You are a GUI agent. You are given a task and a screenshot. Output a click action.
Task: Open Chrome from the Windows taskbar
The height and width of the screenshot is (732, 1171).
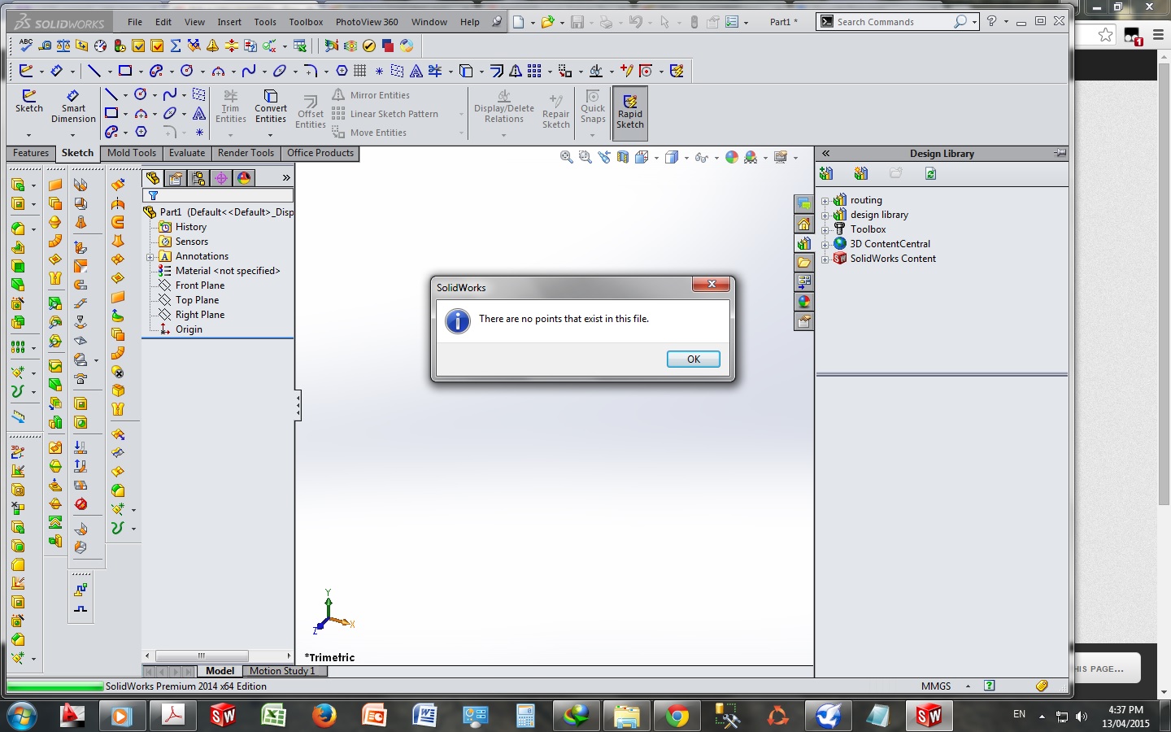[x=677, y=716]
